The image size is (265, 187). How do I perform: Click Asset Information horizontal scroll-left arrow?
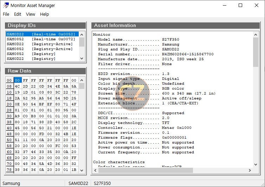(x=95, y=170)
